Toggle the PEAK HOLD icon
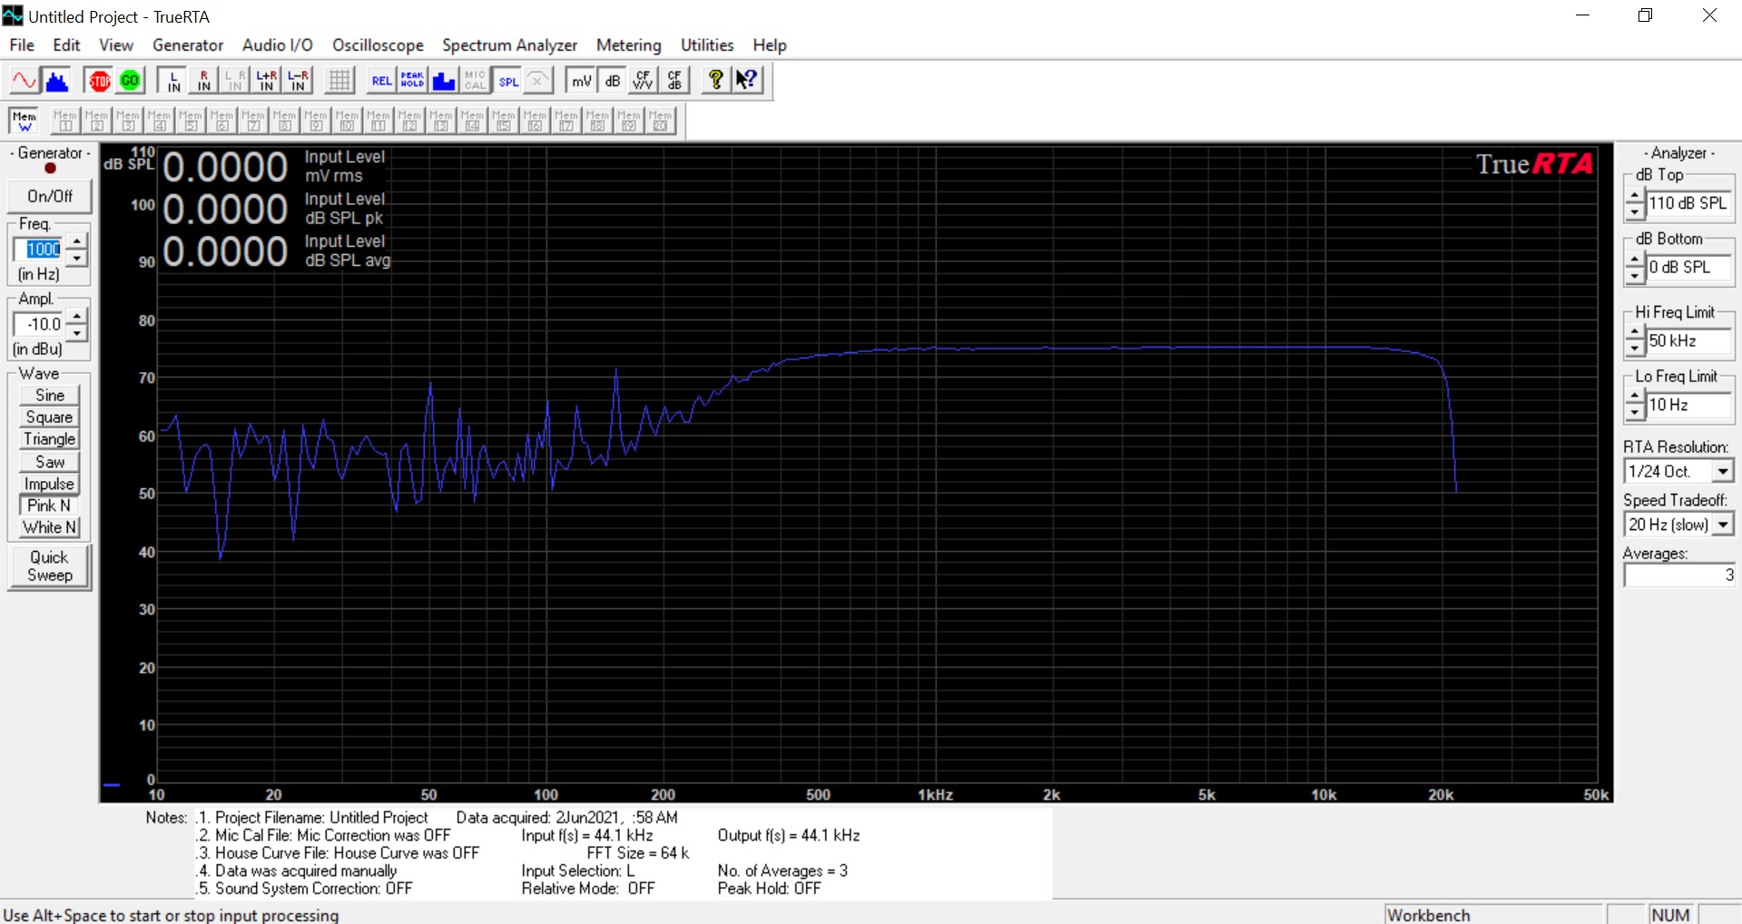Viewport: 1742px width, 924px height. tap(412, 81)
